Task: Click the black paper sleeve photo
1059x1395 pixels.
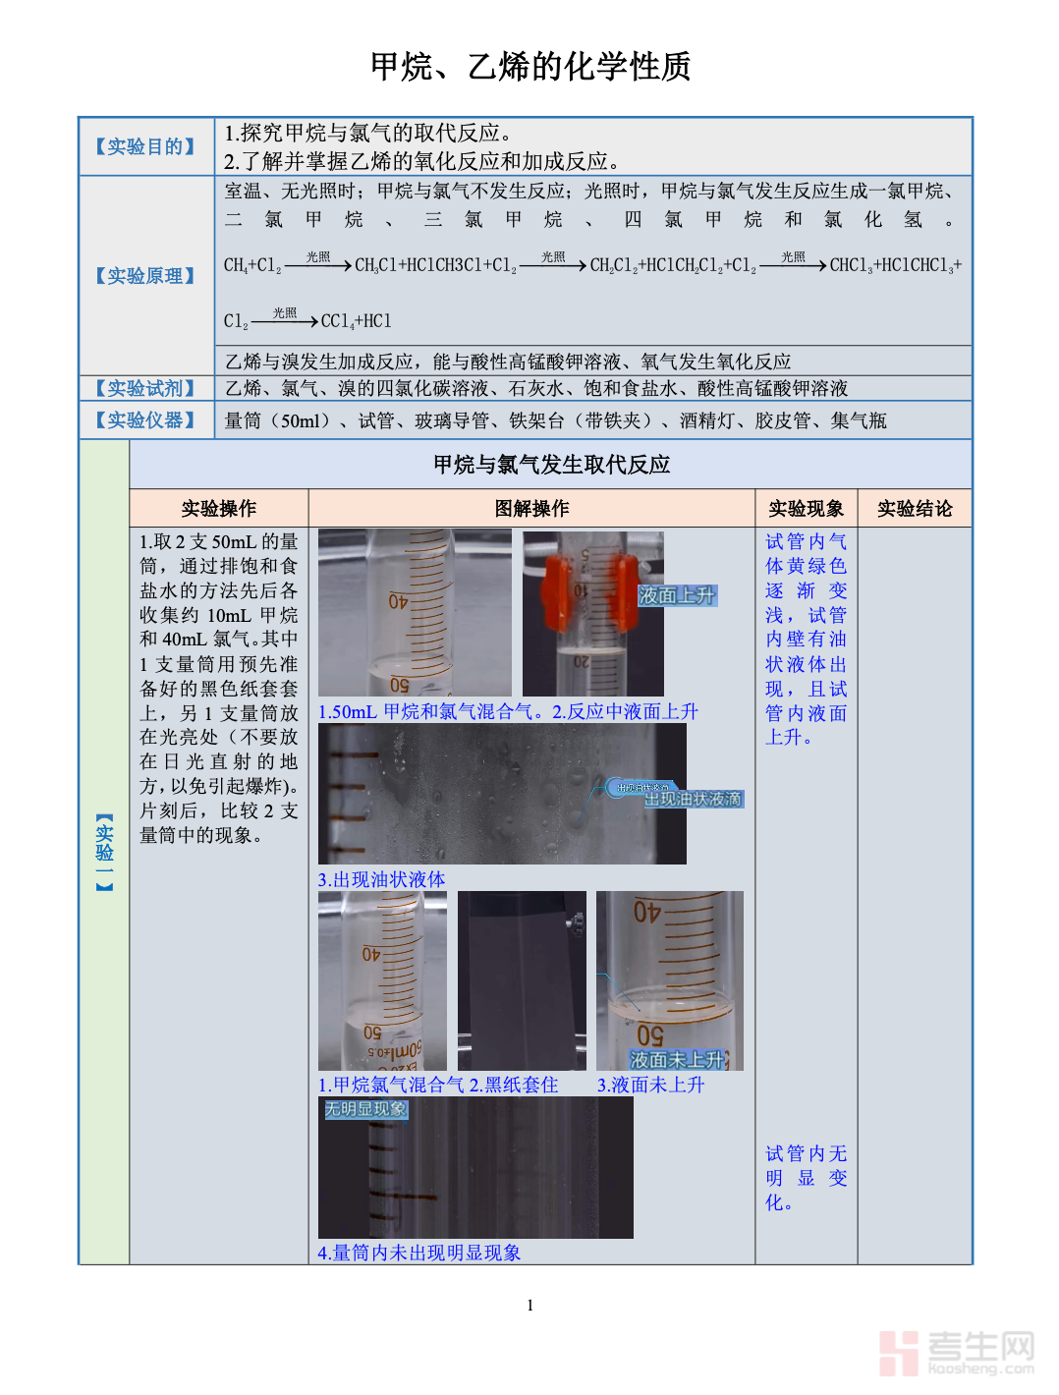Action: [522, 979]
